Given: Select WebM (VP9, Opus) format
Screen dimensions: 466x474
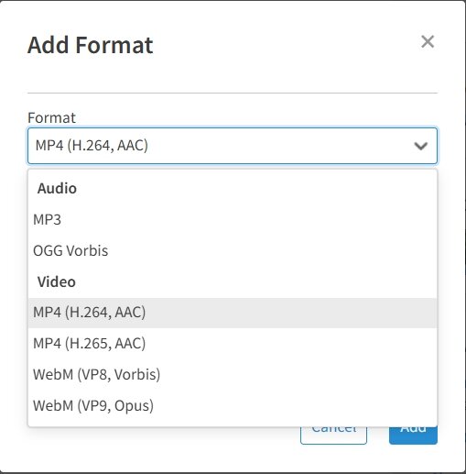Looking at the screenshot, I should (x=233, y=406).
